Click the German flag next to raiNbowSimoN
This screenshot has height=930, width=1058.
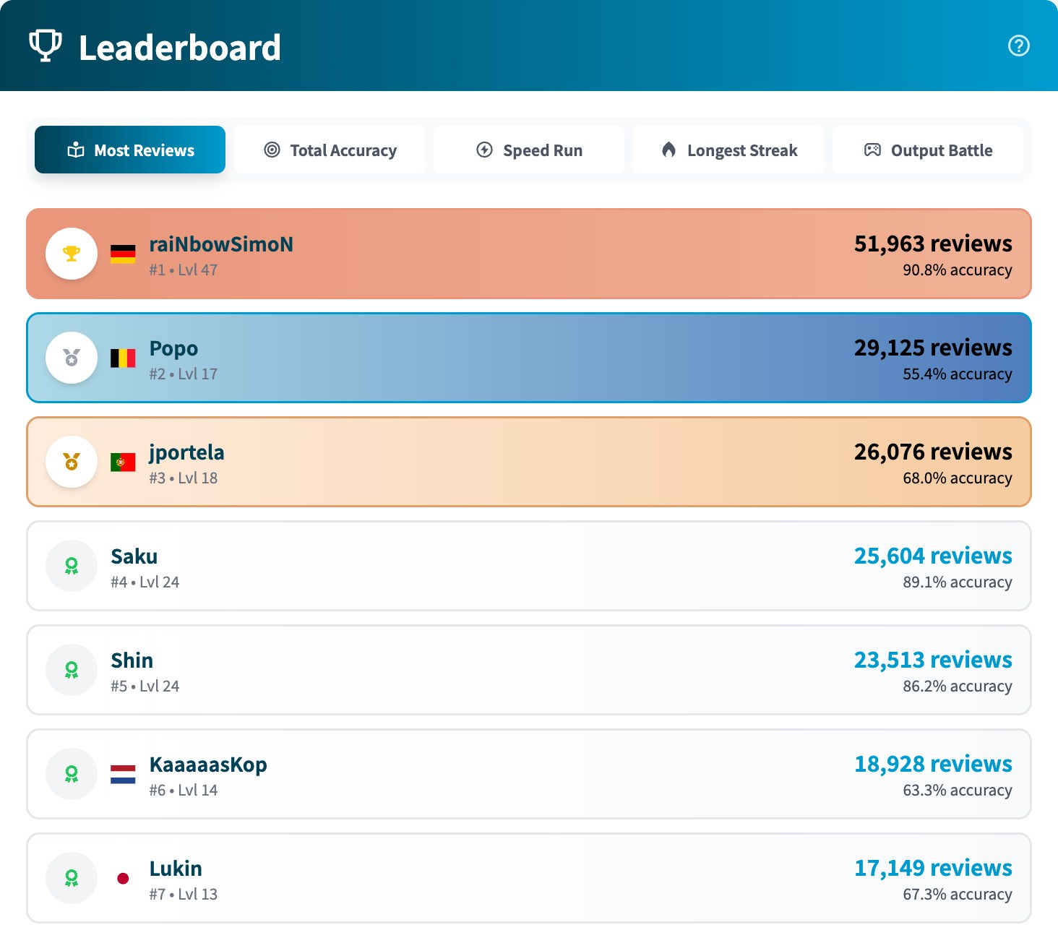pyautogui.click(x=123, y=254)
